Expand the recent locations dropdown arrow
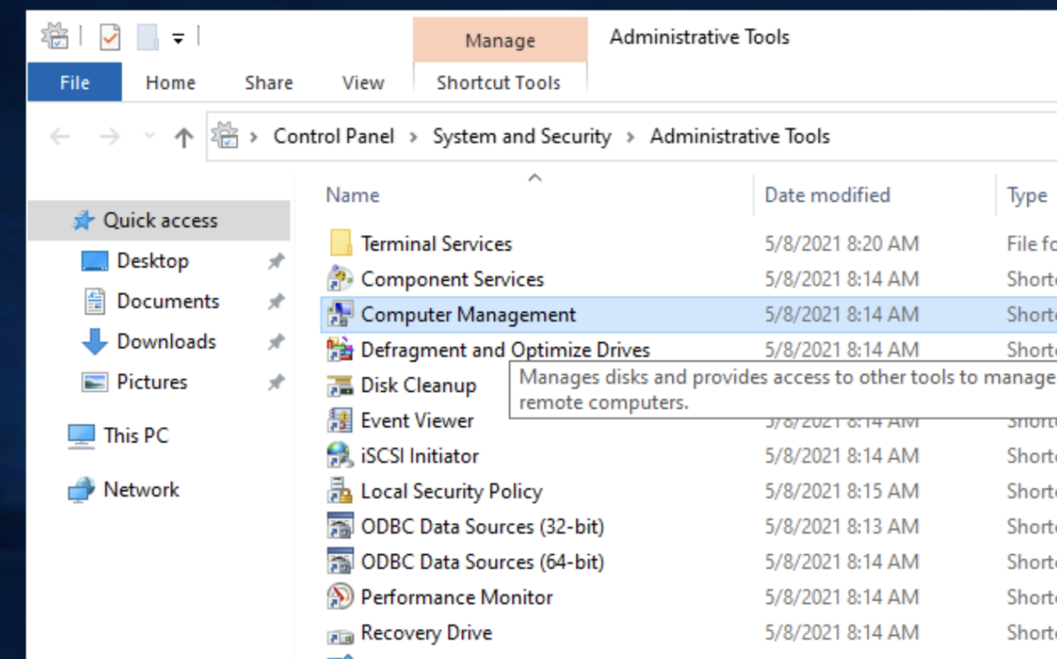This screenshot has height=659, width=1057. coord(149,137)
